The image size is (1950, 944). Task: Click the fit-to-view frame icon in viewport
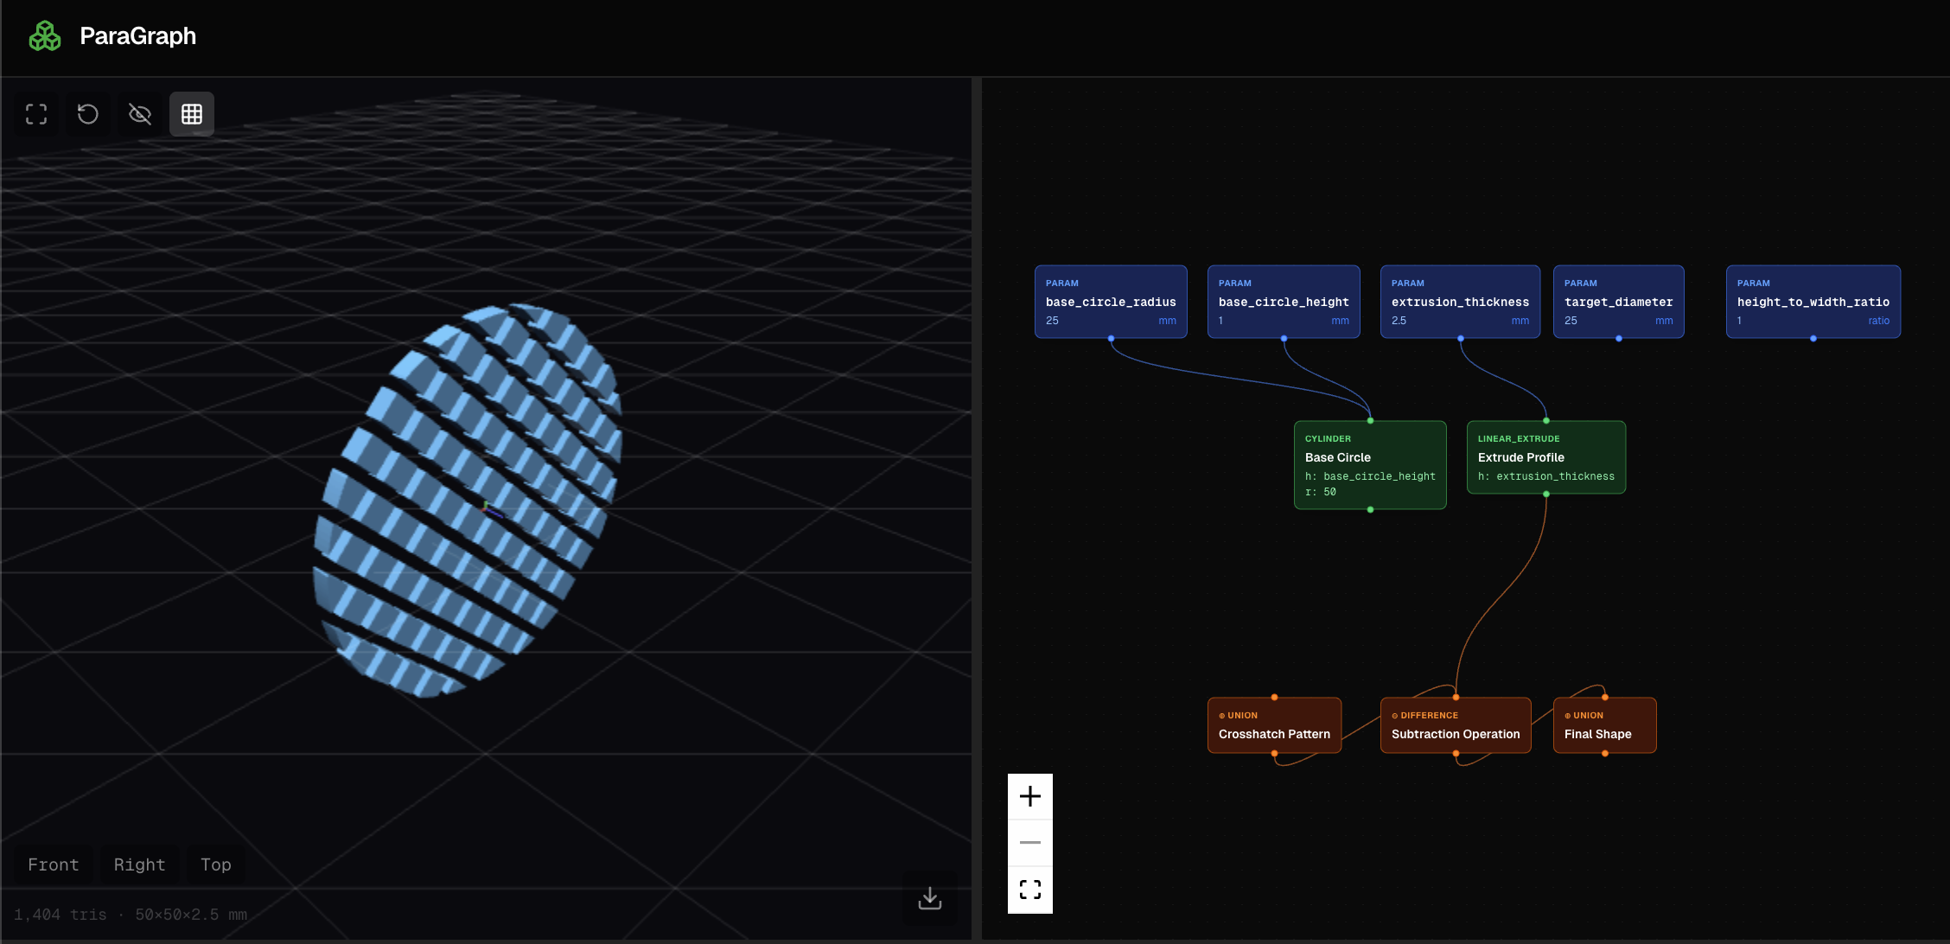(x=36, y=114)
